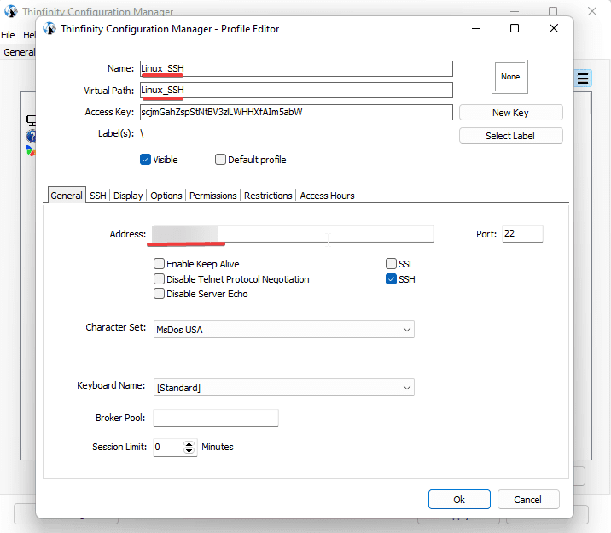Viewport: 611px width, 533px height.
Task: Increase Session Limit with the up arrow
Action: coord(189,443)
